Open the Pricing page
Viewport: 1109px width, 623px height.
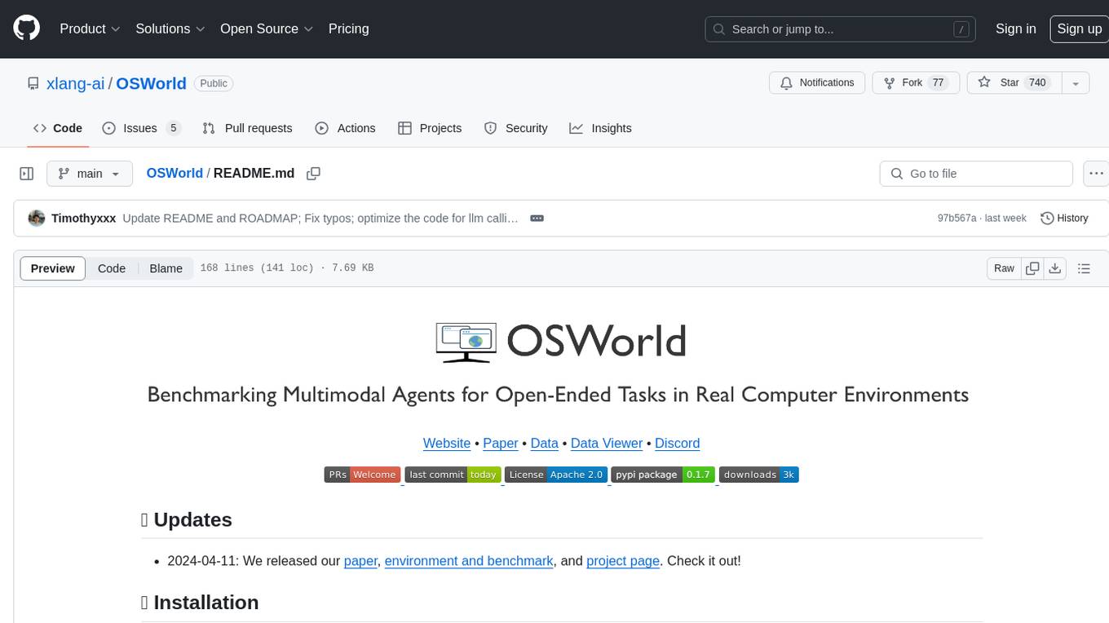[x=348, y=29]
